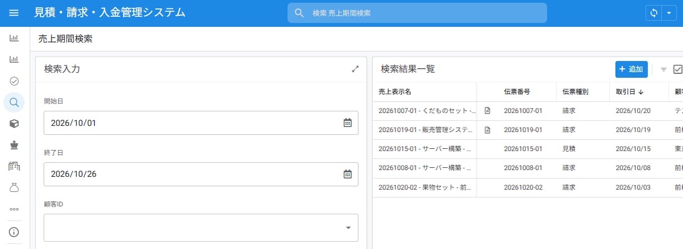Click the 伝票番号 column header
683x249 pixels.
(517, 92)
